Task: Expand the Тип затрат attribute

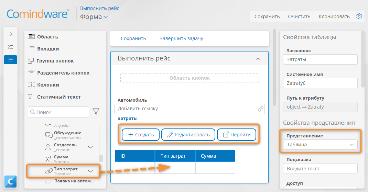Action: coord(90,171)
